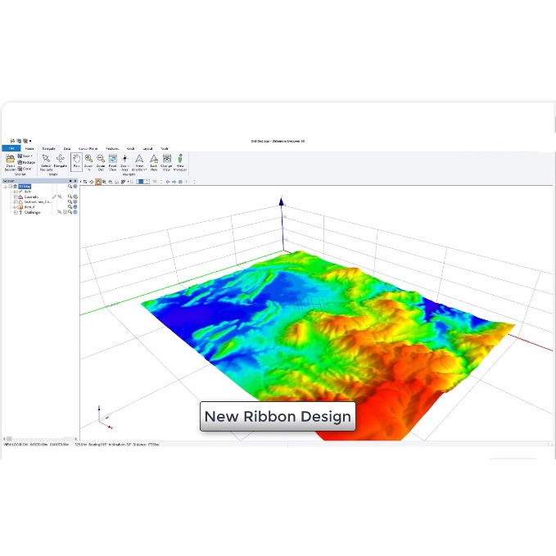Open the Cursor Plane ribbon tab
Image resolution: width=556 pixels, height=556 pixels.
pyautogui.click(x=88, y=148)
